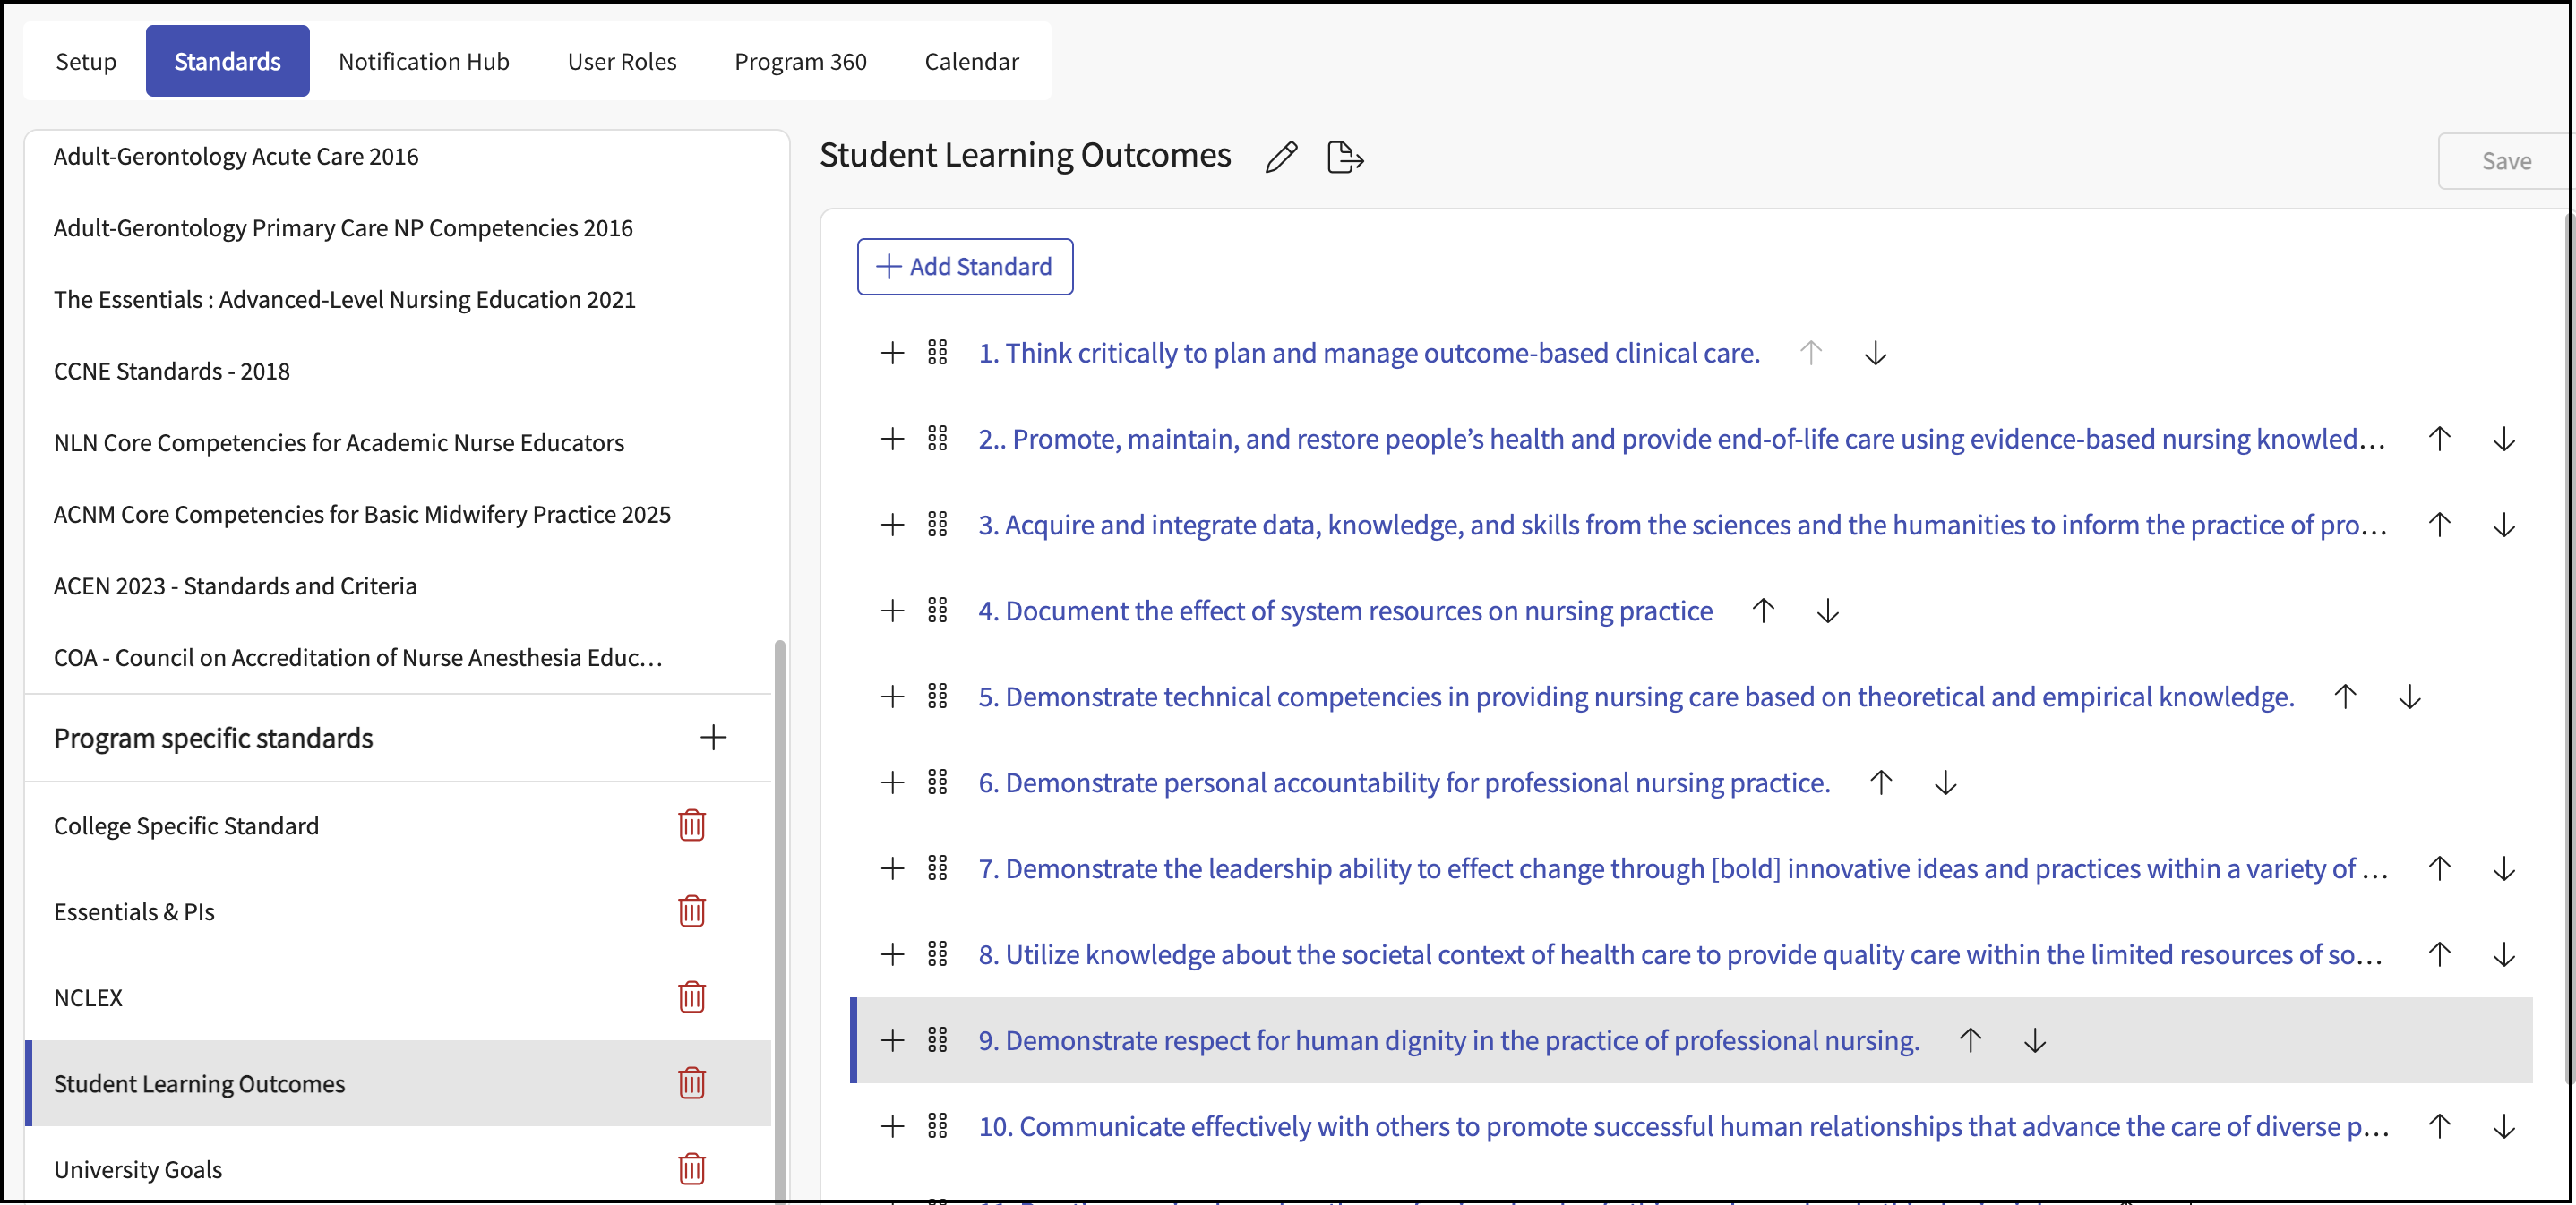Image resolution: width=2576 pixels, height=1205 pixels.
Task: Click the Add Standard button
Action: coord(964,267)
